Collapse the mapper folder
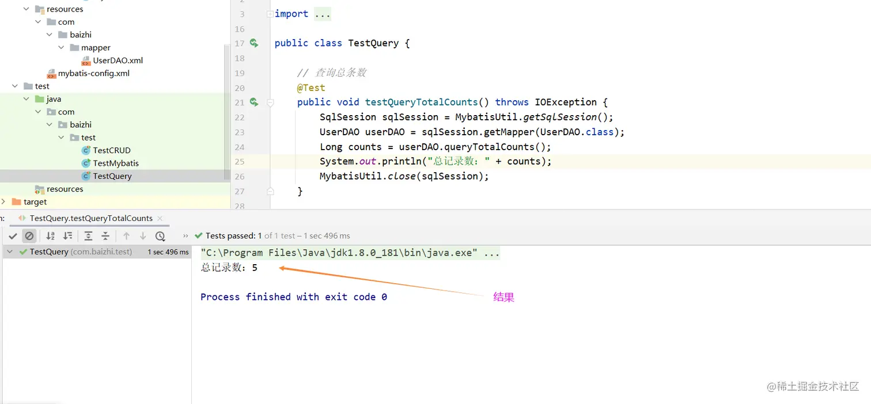This screenshot has width=871, height=404. click(x=62, y=48)
